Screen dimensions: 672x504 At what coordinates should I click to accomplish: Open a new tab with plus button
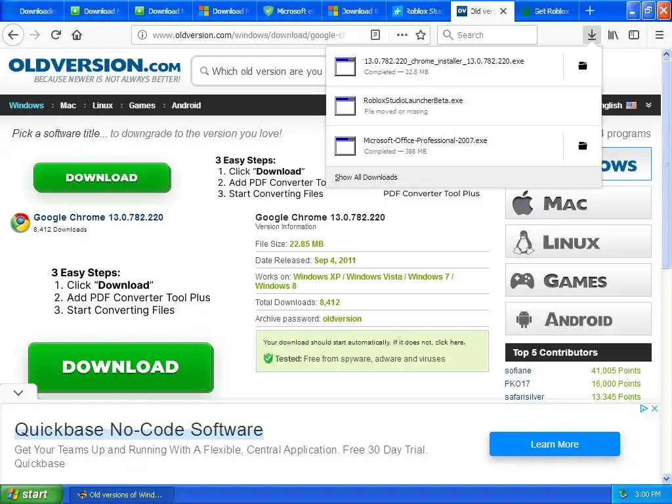[x=590, y=10]
